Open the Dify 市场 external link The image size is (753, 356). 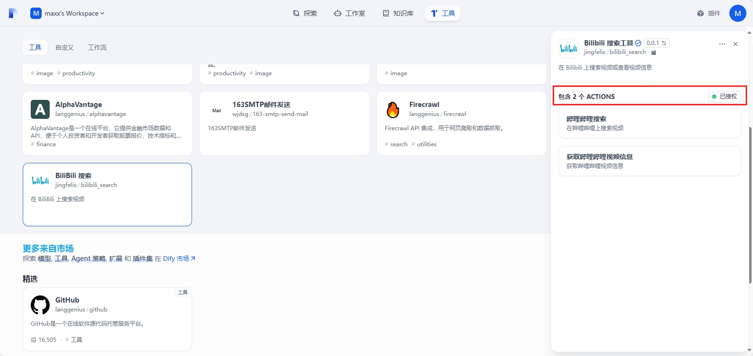(x=179, y=258)
